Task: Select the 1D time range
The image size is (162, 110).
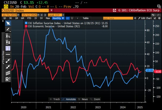Action: point(5,18)
